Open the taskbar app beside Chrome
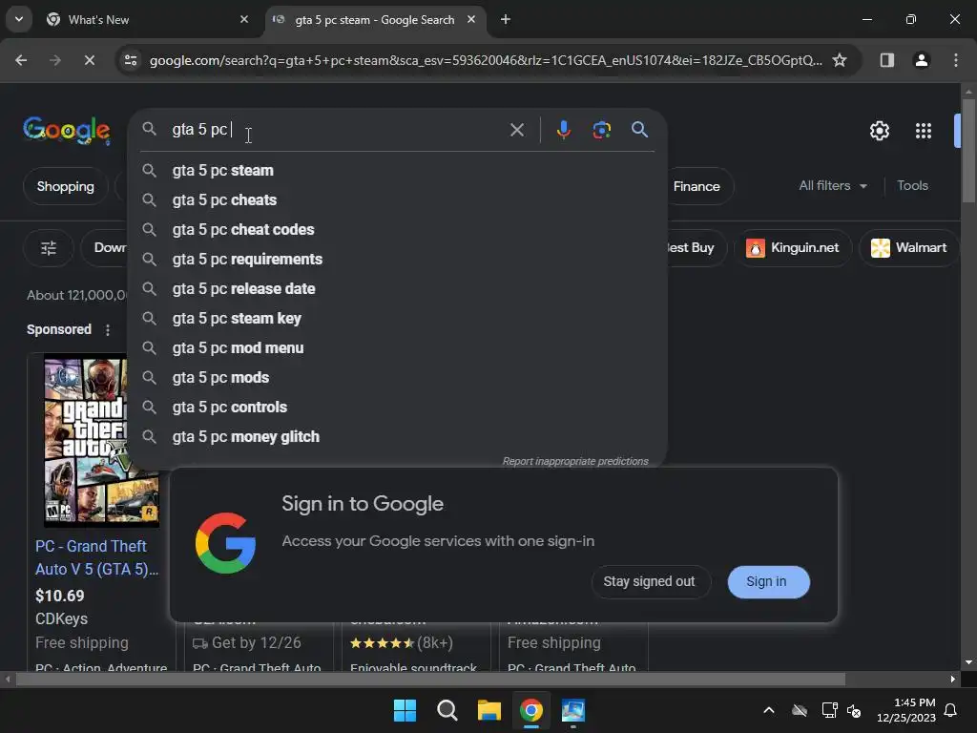 tap(573, 710)
